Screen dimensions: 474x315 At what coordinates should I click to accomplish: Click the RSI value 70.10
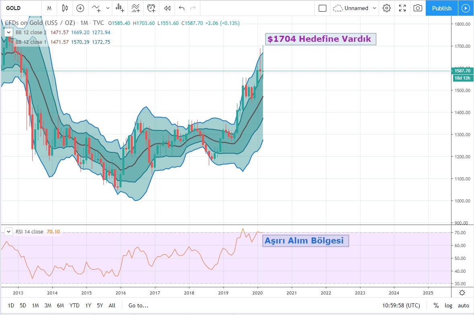click(53, 232)
